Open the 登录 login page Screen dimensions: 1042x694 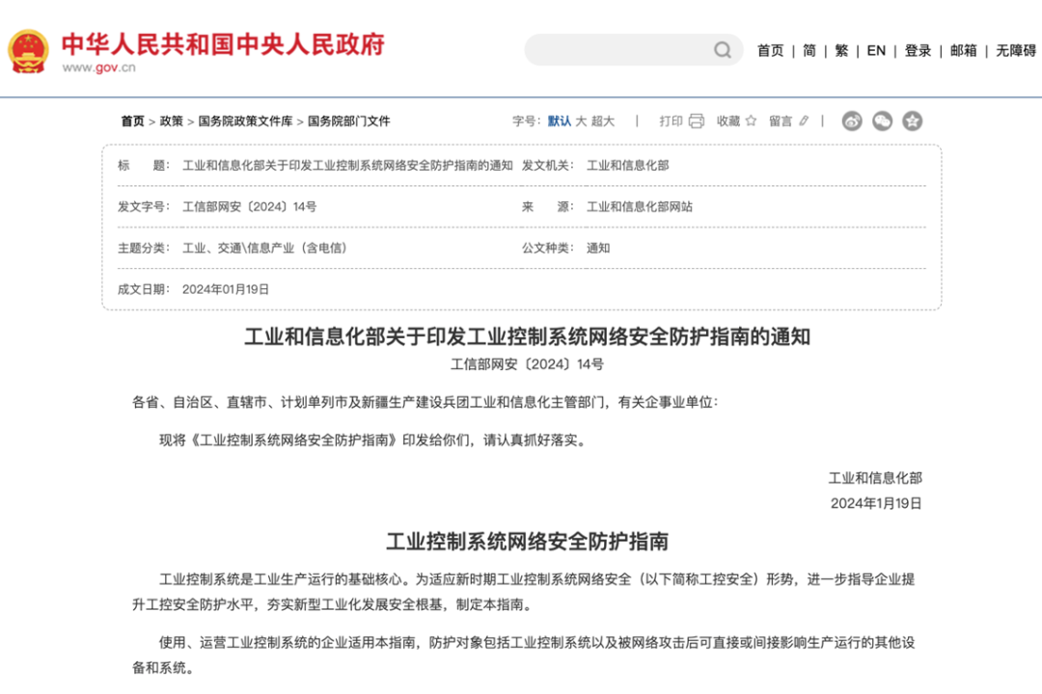pos(917,51)
